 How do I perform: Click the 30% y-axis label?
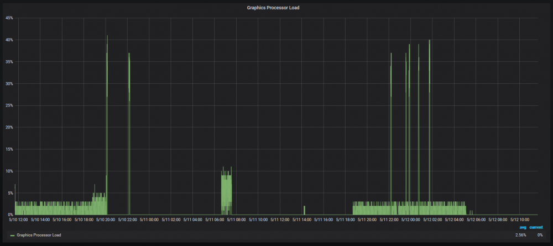pyautogui.click(x=9, y=83)
